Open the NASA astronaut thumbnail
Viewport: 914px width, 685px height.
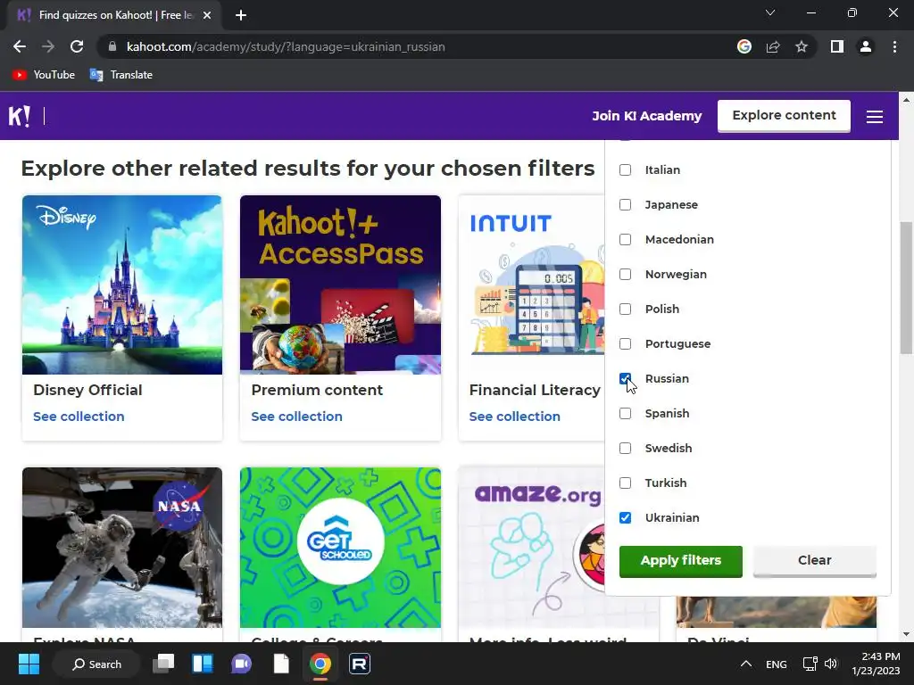121,548
